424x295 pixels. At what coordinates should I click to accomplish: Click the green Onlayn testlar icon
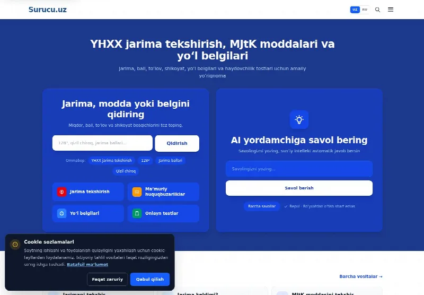[x=137, y=213]
